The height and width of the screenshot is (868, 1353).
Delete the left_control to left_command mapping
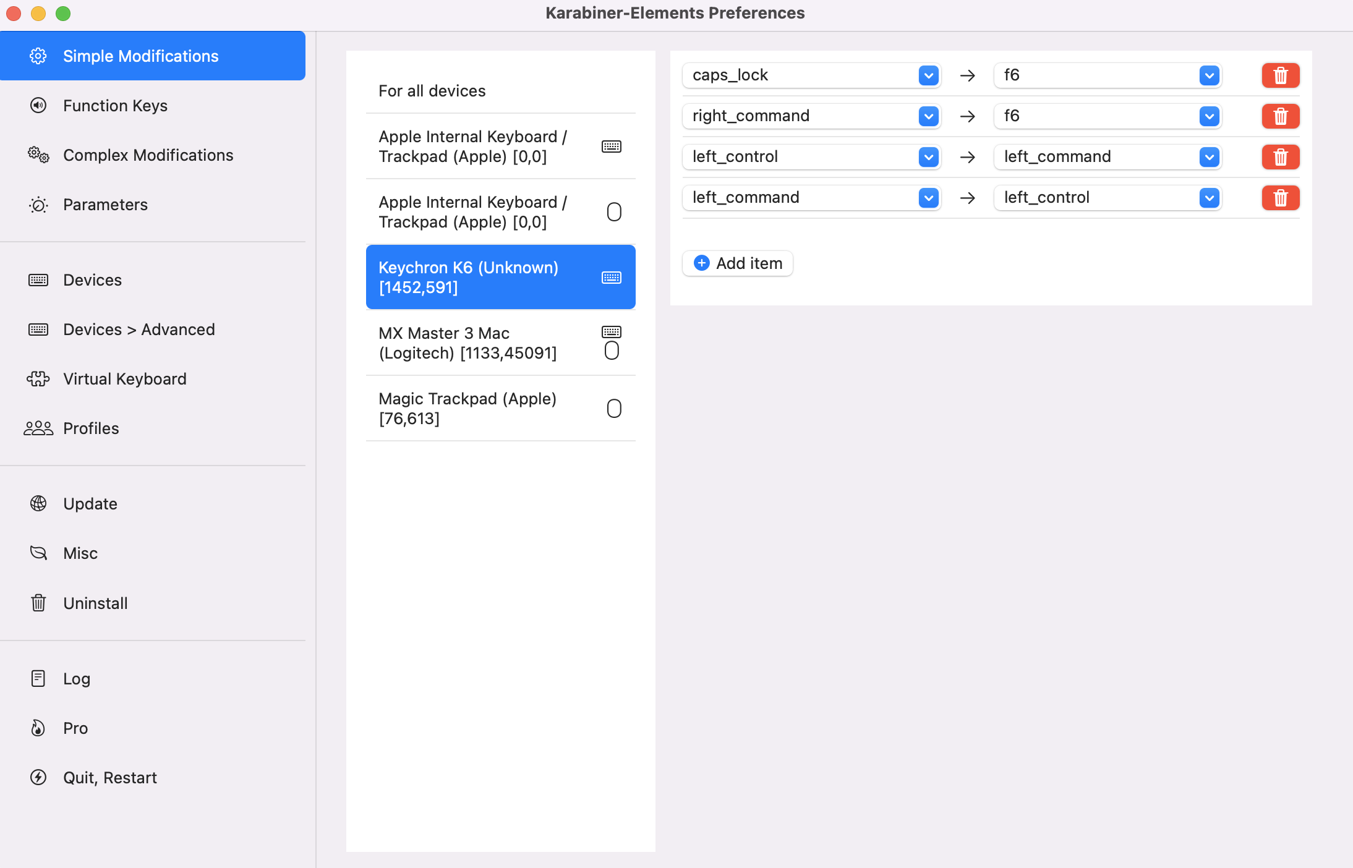tap(1280, 157)
